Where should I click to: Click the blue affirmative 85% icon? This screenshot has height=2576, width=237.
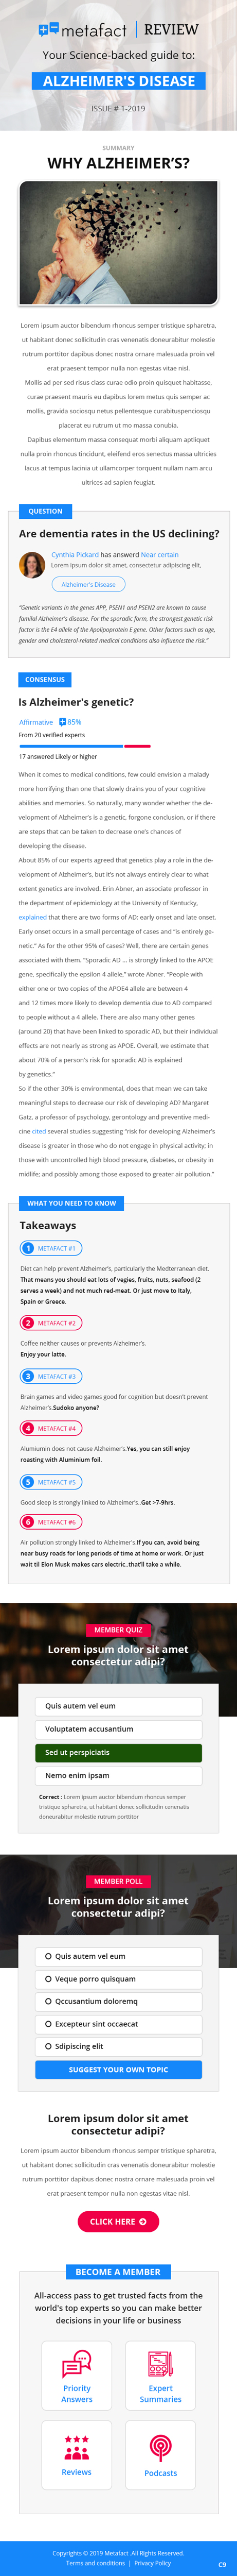[x=63, y=721]
